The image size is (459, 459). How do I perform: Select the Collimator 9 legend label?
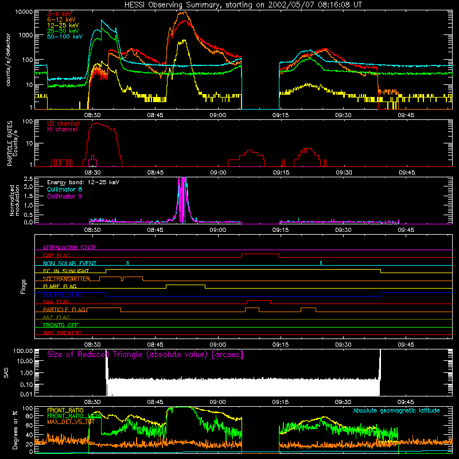tap(64, 196)
